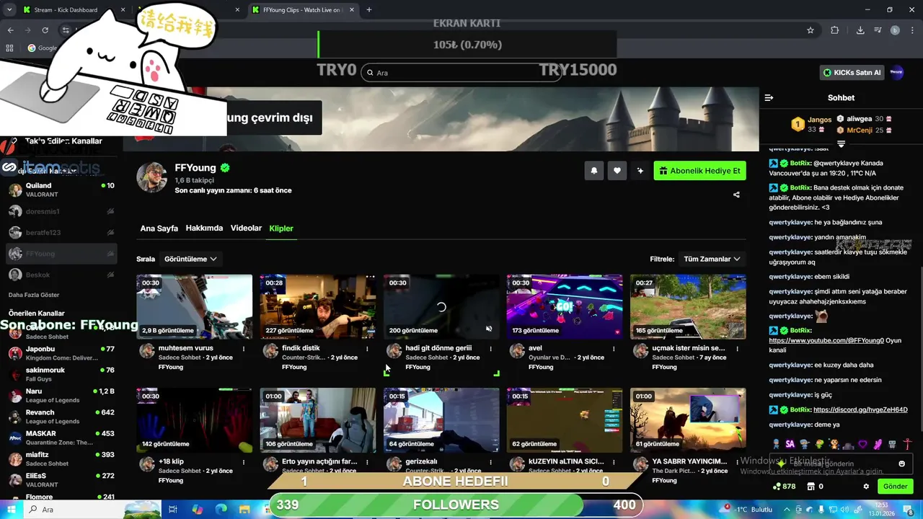Open the muhtesem vurus clip thumbnail
Image resolution: width=923 pixels, height=519 pixels.
(x=195, y=306)
